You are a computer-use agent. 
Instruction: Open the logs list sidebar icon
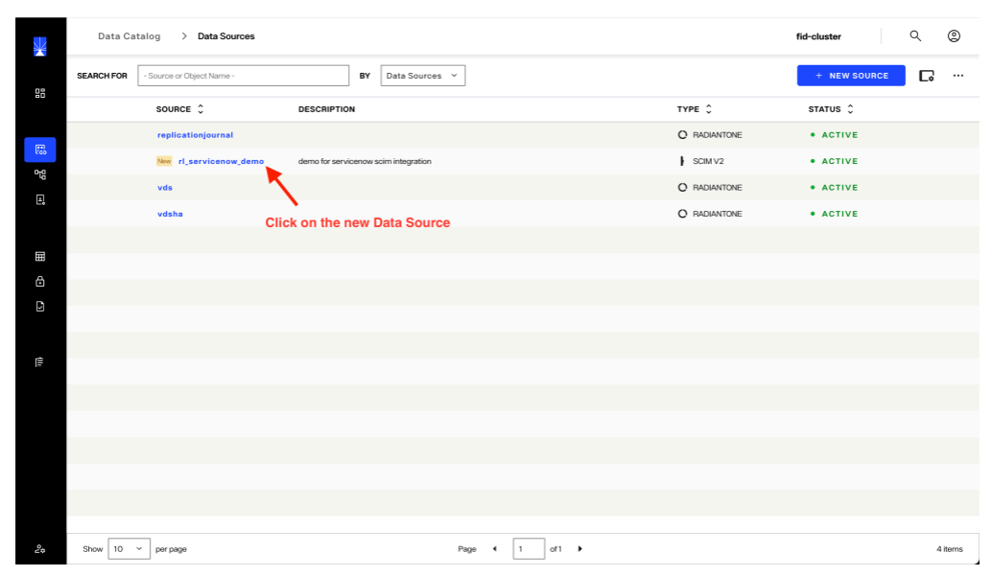pyautogui.click(x=40, y=361)
